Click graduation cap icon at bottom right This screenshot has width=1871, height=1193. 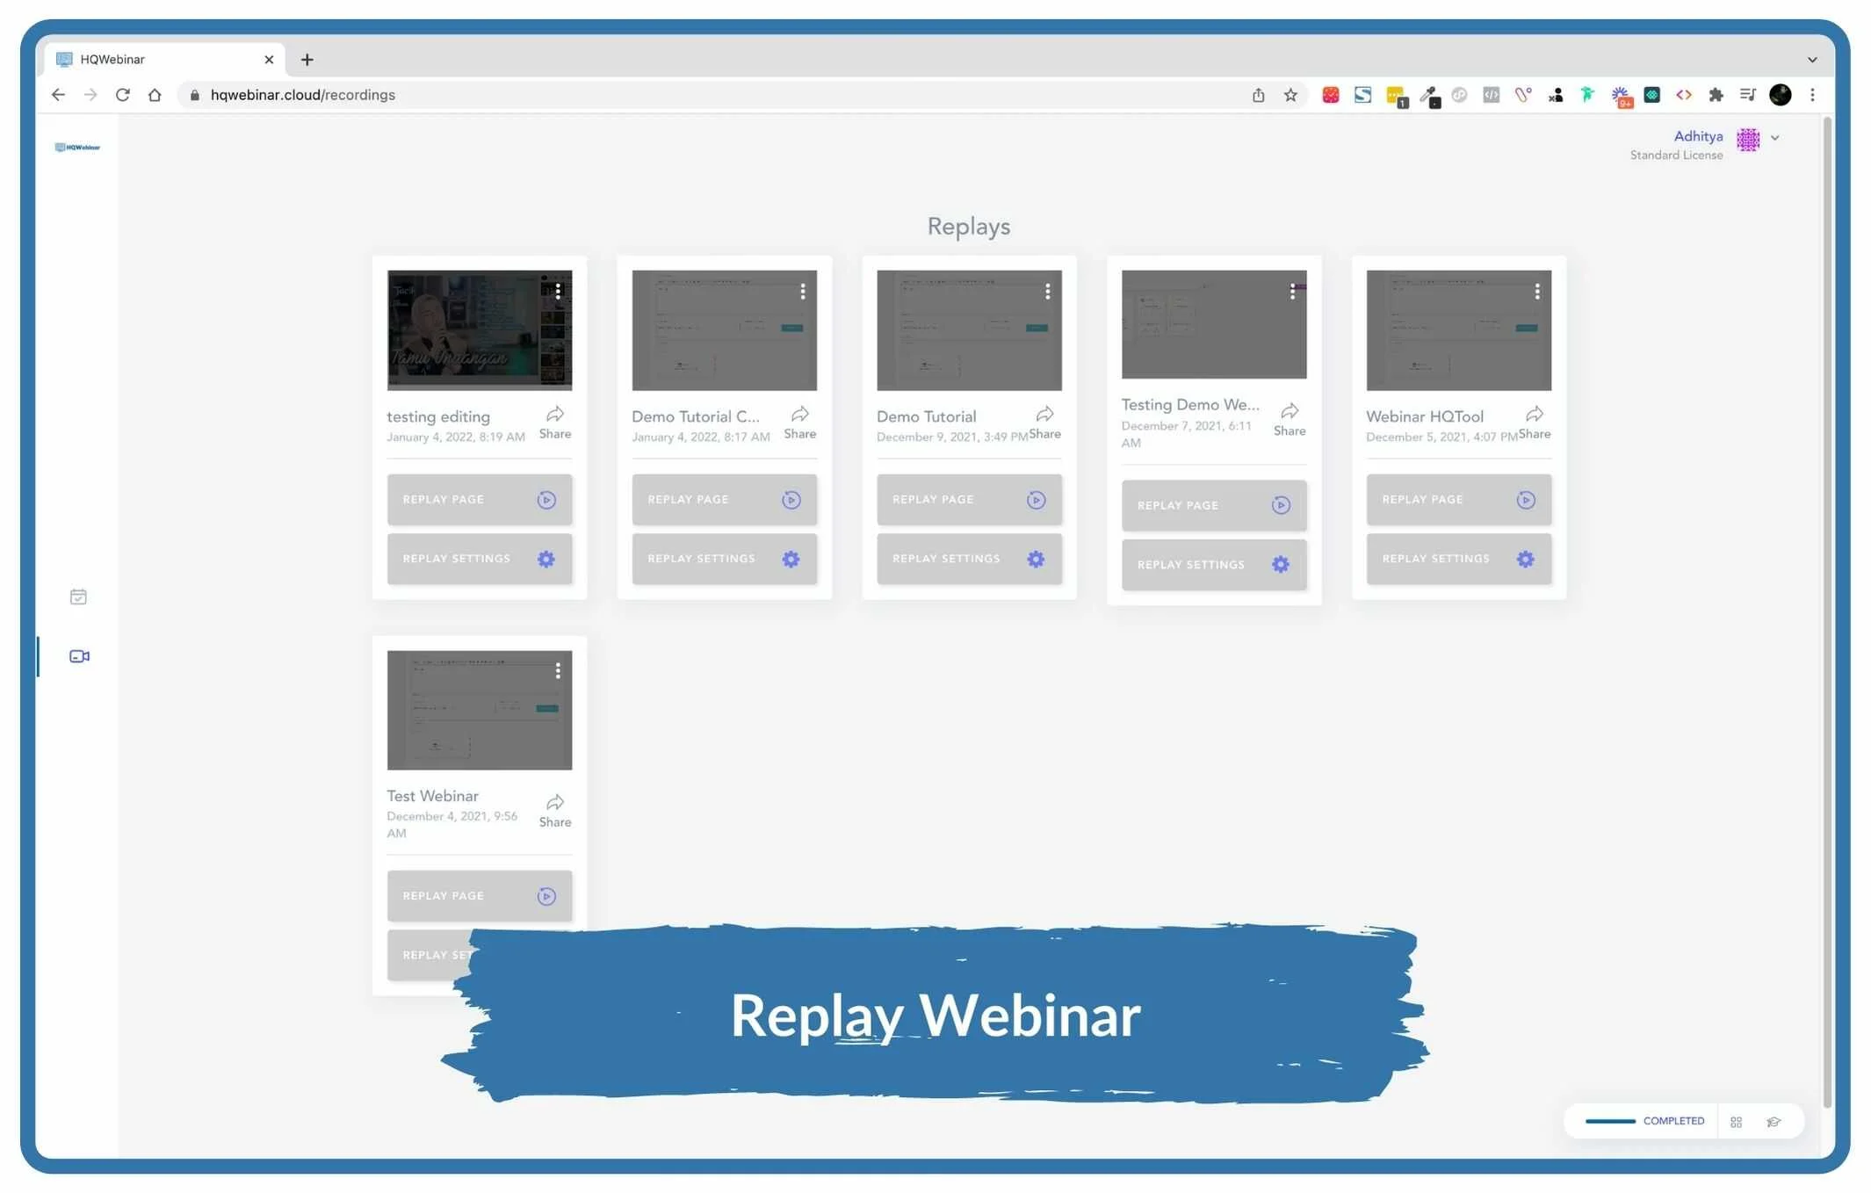click(x=1773, y=1122)
